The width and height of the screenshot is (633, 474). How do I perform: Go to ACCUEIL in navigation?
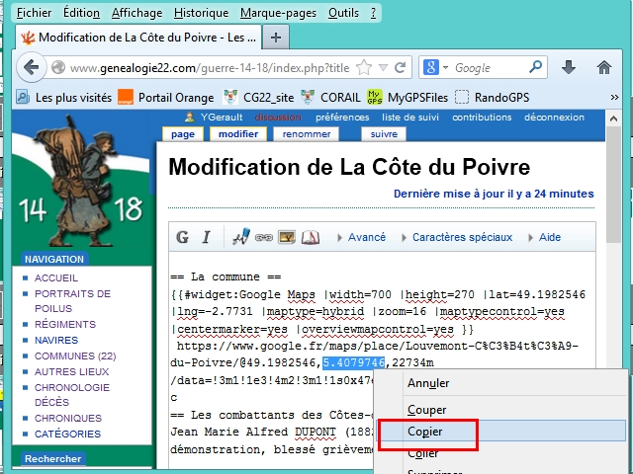pos(56,278)
